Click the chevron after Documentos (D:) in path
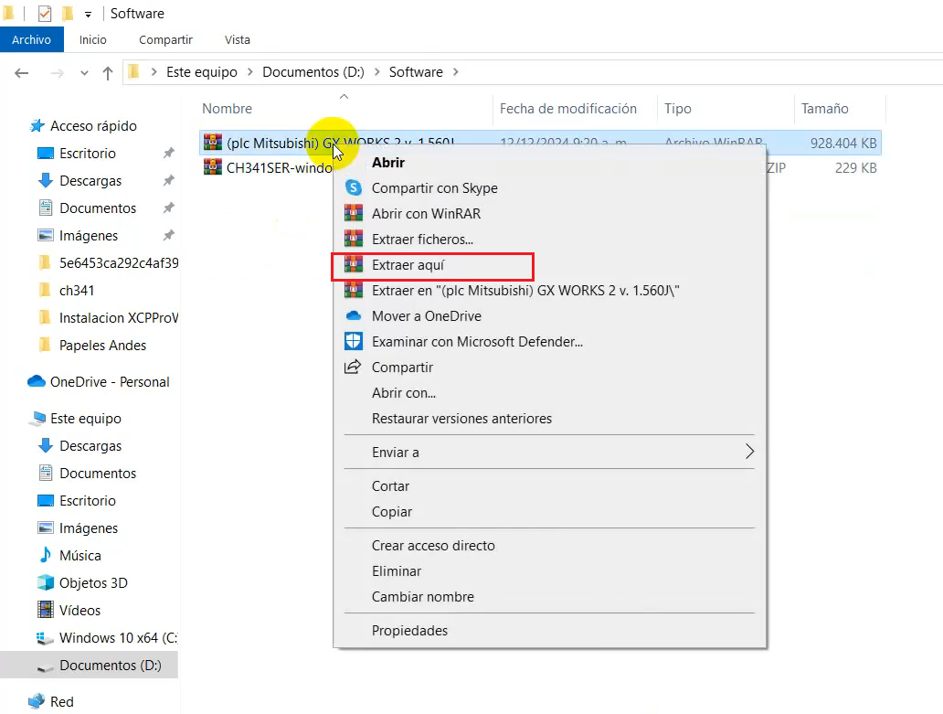Image resolution: width=943 pixels, height=714 pixels. click(377, 72)
